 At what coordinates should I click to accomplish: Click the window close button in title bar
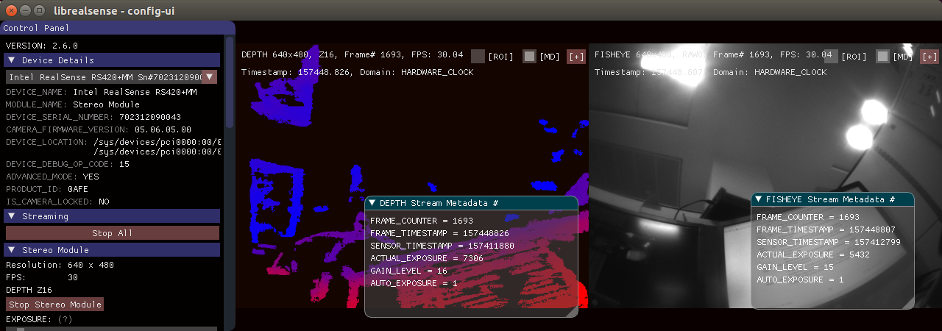click(x=11, y=10)
